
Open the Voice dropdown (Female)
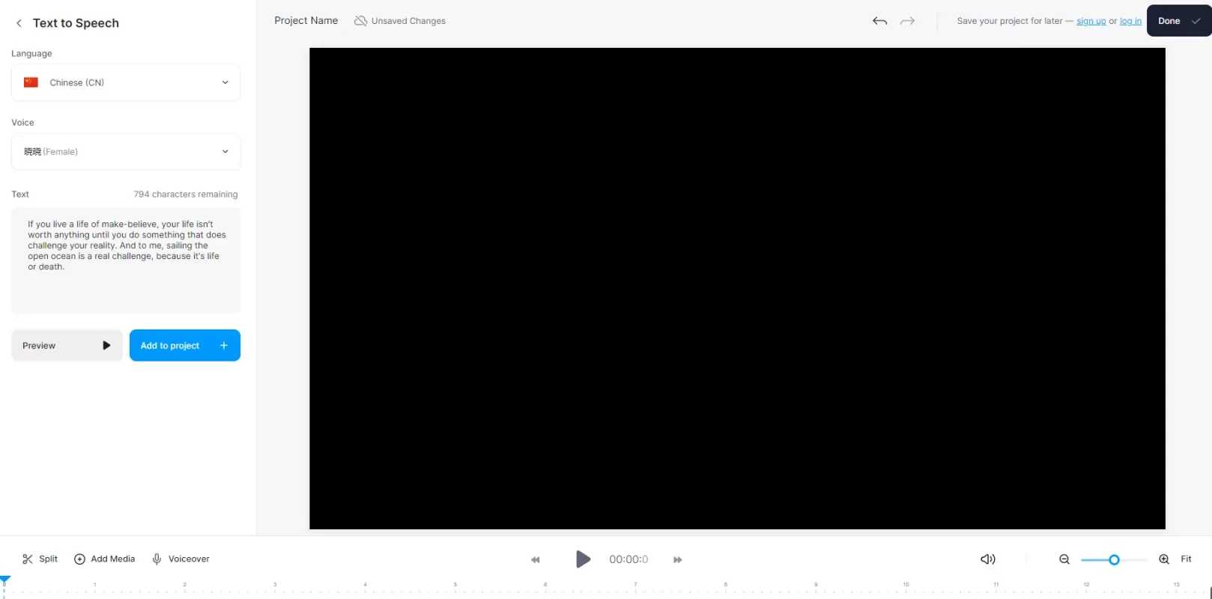pos(126,151)
